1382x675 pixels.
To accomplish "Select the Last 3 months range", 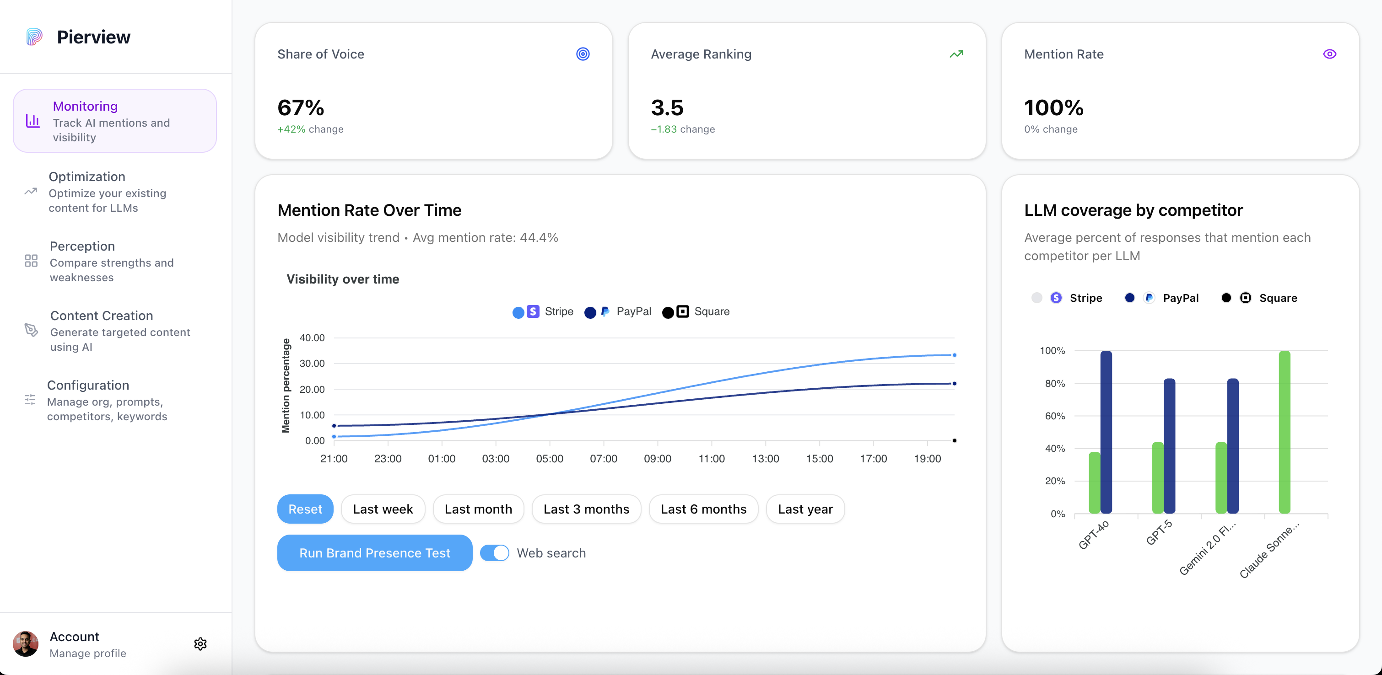I will (586, 509).
